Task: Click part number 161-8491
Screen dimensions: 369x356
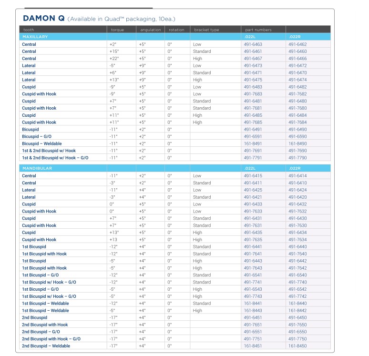Action: [253, 143]
